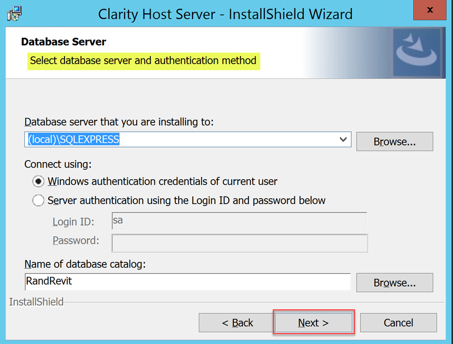Select Windows authentication credentials of current user
Viewport: 453px width, 344px height.
click(x=39, y=182)
